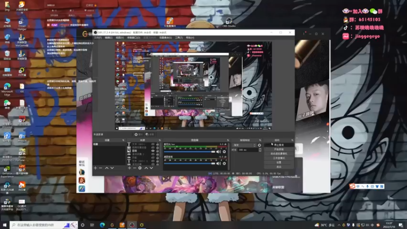
Task: Select the Dread Hunger desktop icon
Action: (x=22, y=24)
